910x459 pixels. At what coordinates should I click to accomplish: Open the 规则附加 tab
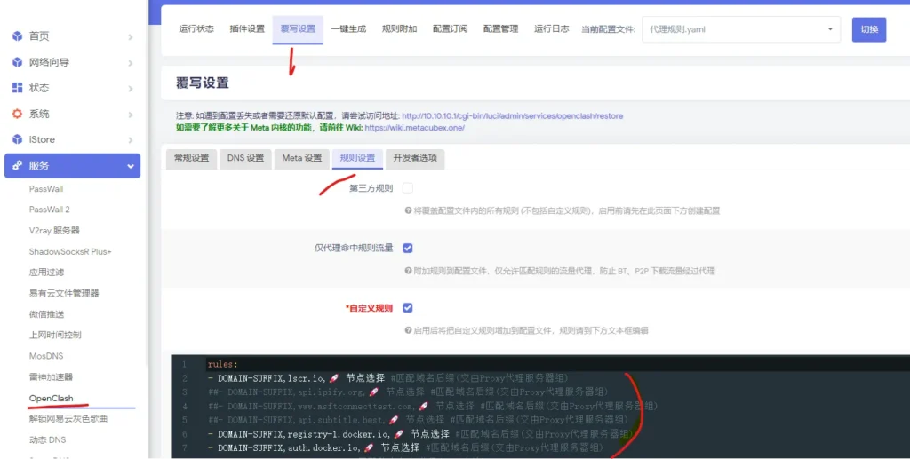coord(399,28)
